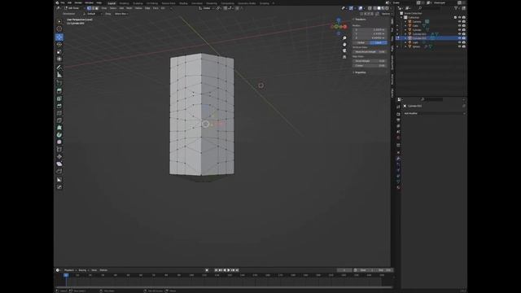Select the Rotate tool
The width and height of the screenshot is (521, 293).
pos(59,44)
